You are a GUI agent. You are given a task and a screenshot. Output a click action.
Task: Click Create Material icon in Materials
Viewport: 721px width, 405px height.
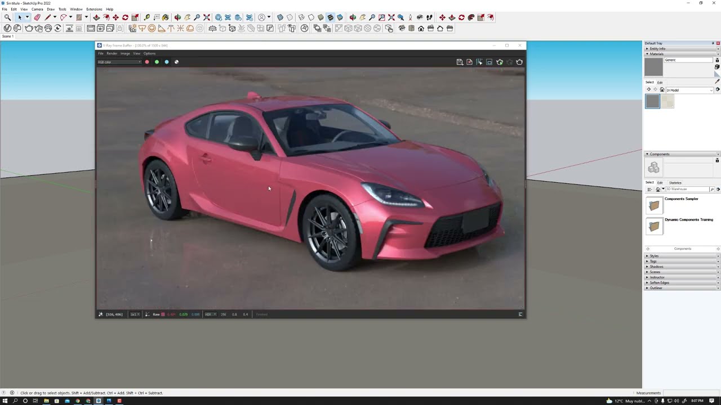(717, 67)
